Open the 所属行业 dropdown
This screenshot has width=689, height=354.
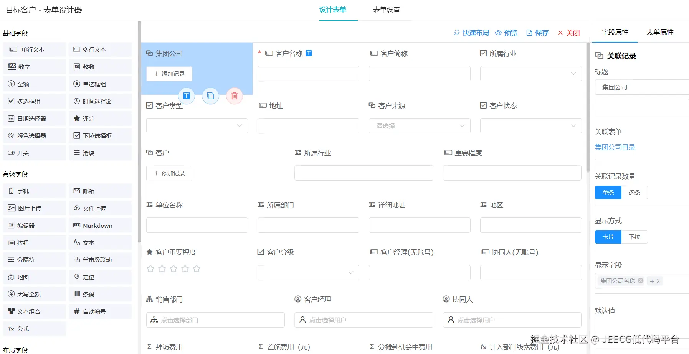531,74
